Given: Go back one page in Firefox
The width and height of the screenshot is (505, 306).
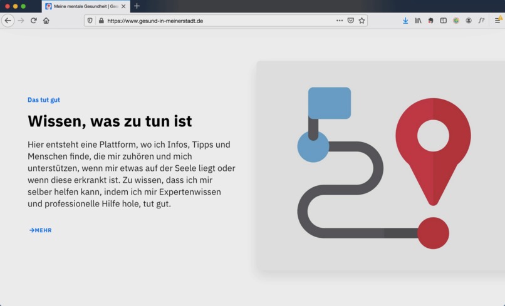Looking at the screenshot, I should coord(8,21).
